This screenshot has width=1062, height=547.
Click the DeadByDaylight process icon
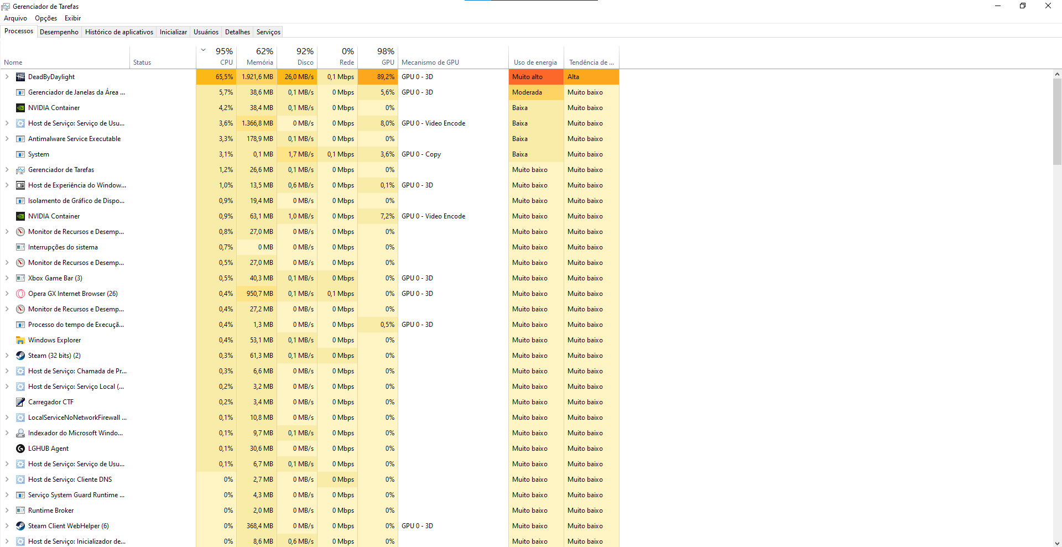click(x=20, y=77)
